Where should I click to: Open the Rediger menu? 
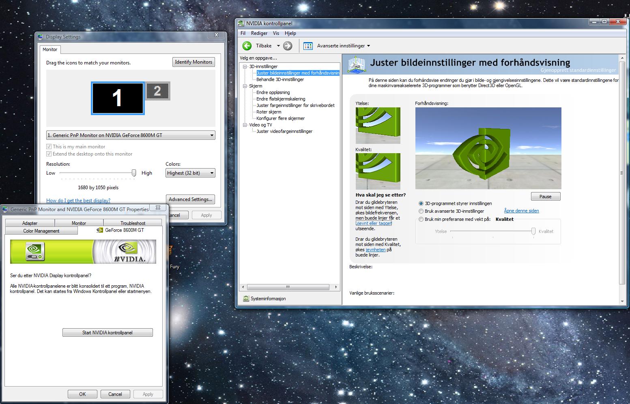pos(259,33)
